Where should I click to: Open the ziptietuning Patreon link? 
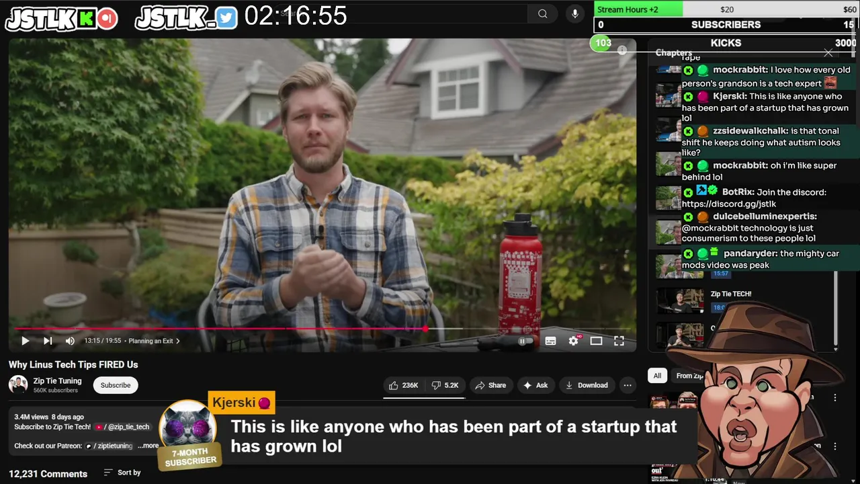(x=109, y=446)
